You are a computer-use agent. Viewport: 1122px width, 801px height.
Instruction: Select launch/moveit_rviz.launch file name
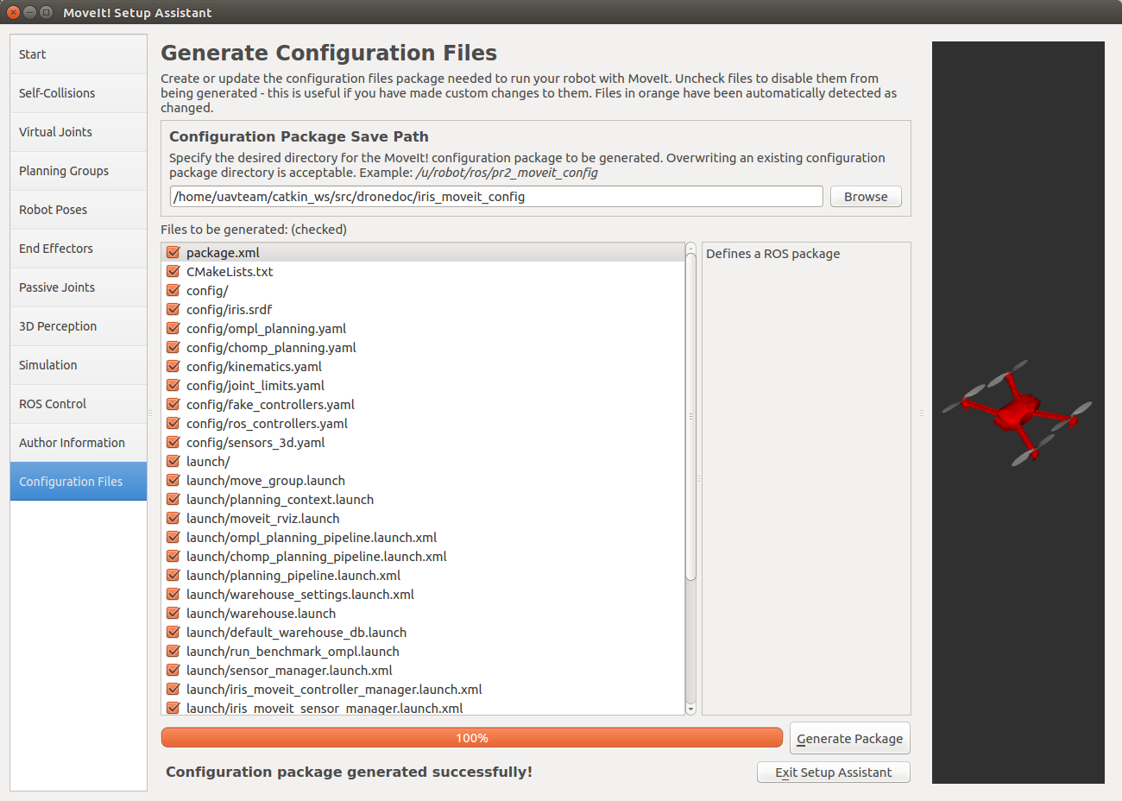pos(262,519)
